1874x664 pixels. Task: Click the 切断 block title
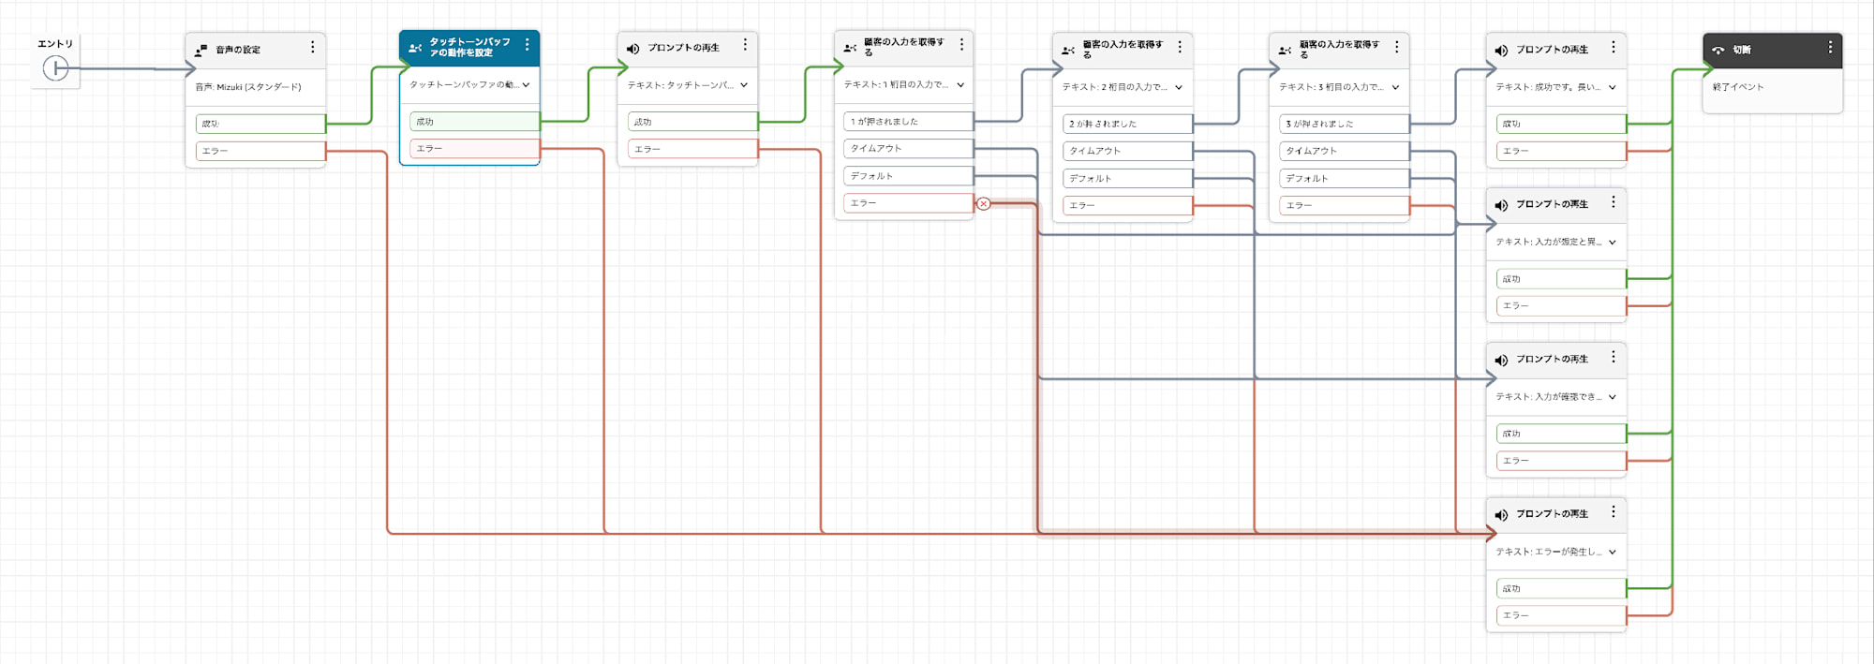pos(1742,50)
